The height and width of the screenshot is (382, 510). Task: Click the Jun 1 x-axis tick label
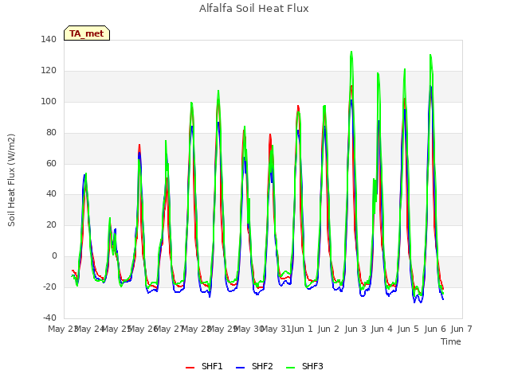pyautogui.click(x=302, y=329)
